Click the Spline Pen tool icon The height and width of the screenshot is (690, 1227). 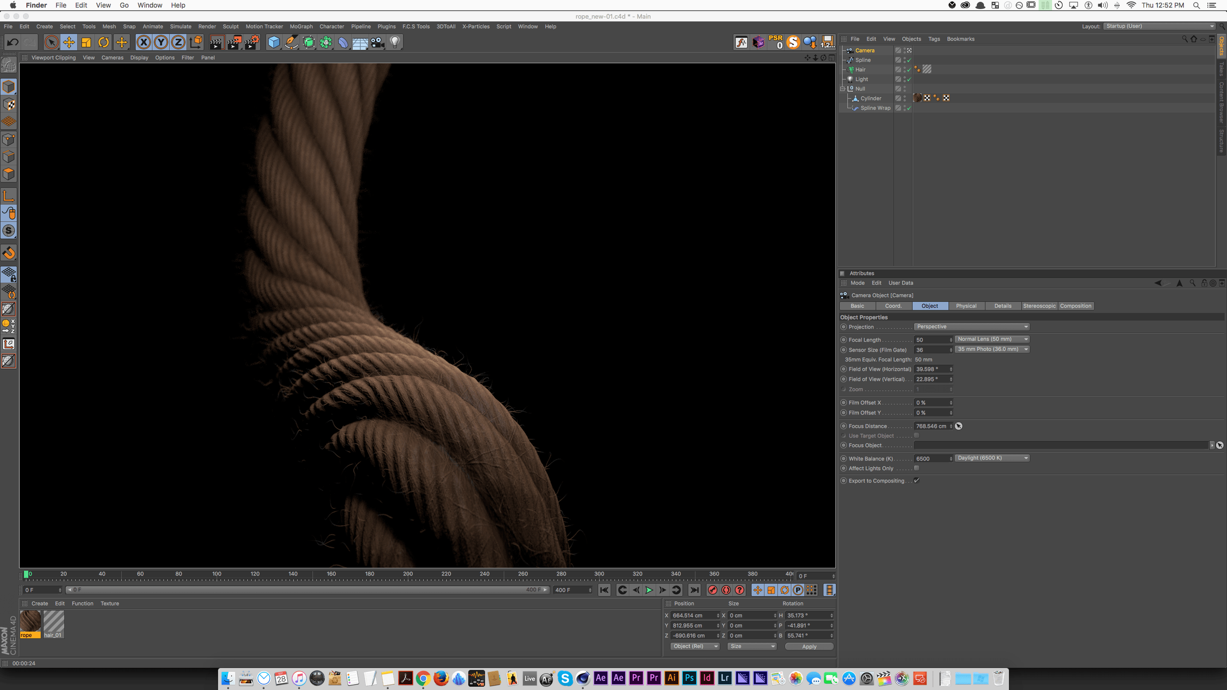coord(291,42)
